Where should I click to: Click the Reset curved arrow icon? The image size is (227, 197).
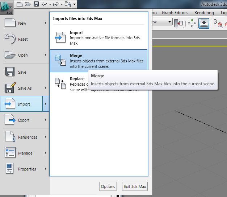(10, 39)
